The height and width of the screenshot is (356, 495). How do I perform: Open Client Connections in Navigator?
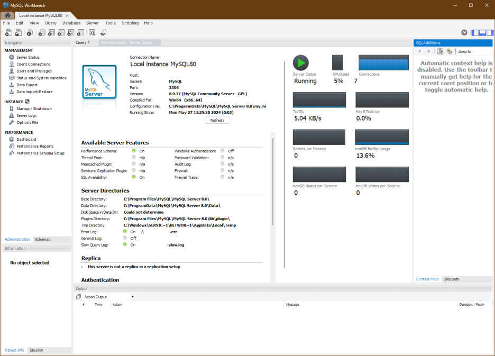(x=33, y=64)
